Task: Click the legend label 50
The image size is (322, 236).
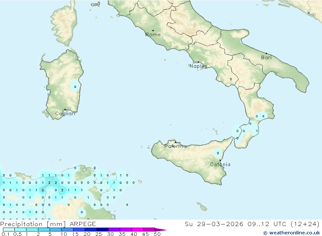Action: click(157, 234)
